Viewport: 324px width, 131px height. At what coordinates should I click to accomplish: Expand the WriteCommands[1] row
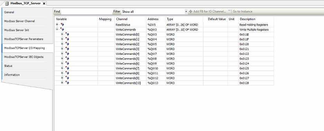pos(62,39)
